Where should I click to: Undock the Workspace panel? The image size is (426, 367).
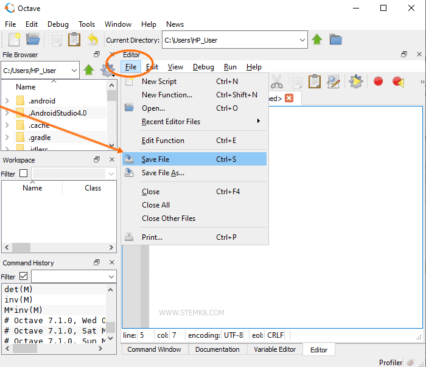(97, 160)
